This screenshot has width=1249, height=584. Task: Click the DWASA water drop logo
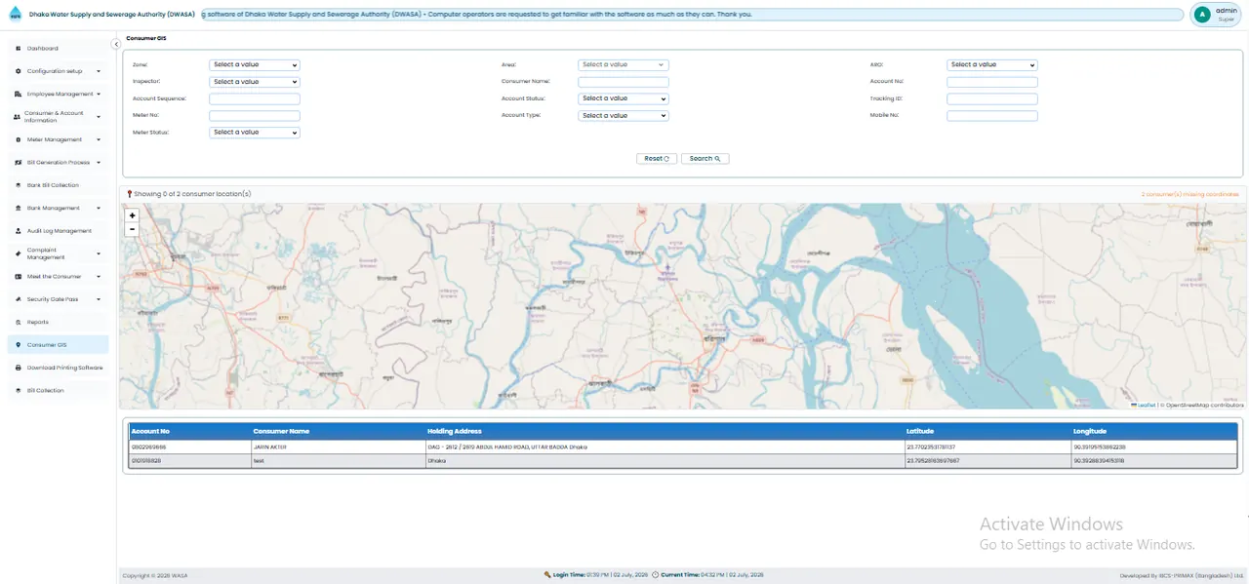pyautogui.click(x=16, y=14)
